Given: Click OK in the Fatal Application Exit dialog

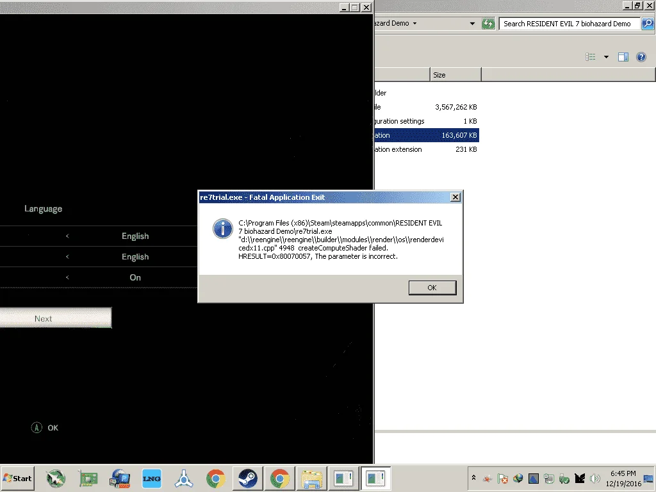Looking at the screenshot, I should (x=432, y=288).
